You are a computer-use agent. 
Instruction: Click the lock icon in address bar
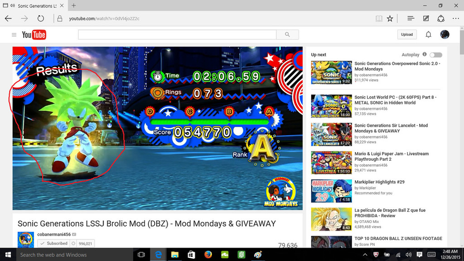(x=60, y=19)
